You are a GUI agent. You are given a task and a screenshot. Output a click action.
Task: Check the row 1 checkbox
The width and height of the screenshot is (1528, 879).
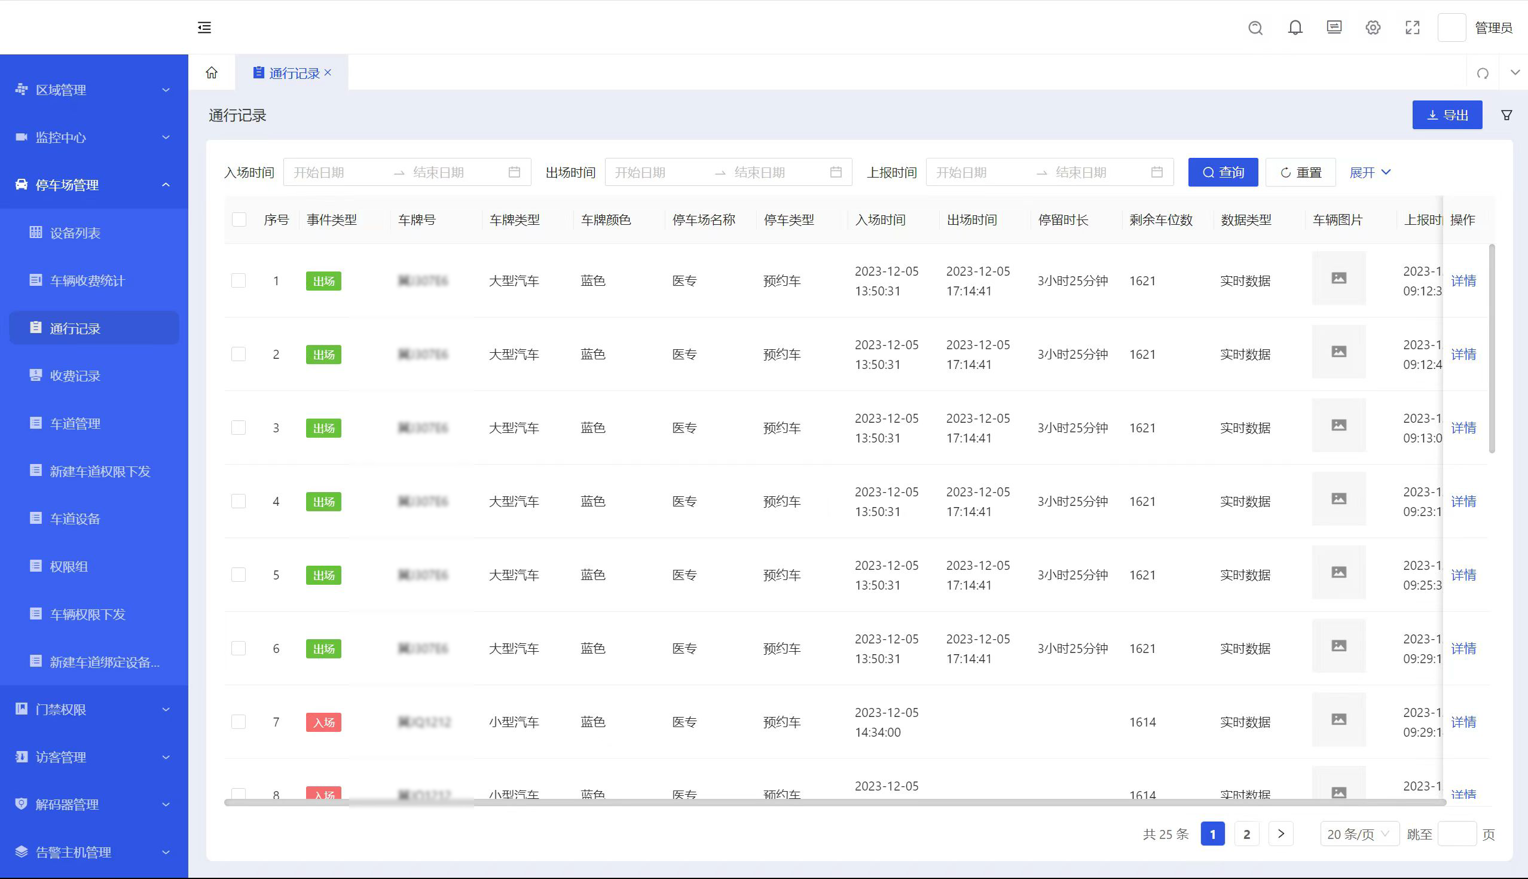239,280
